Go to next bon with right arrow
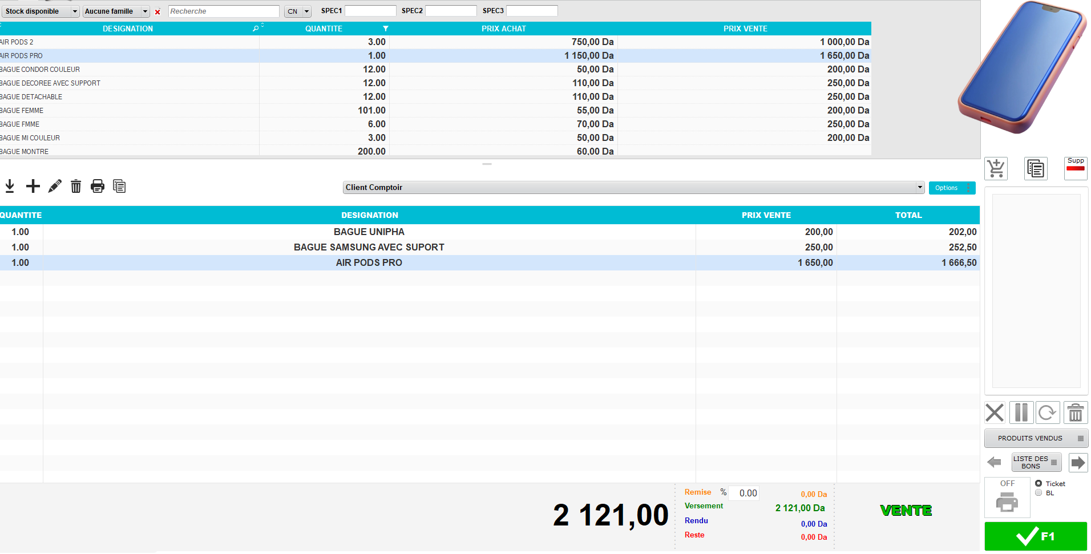This screenshot has width=1091, height=554. (x=1077, y=462)
